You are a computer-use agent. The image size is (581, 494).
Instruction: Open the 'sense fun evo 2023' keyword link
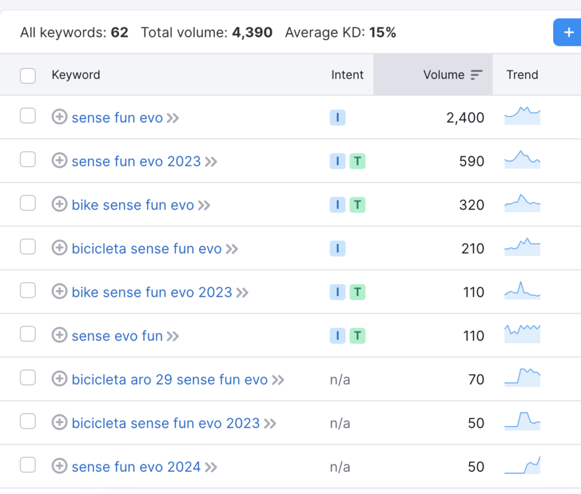tap(136, 161)
